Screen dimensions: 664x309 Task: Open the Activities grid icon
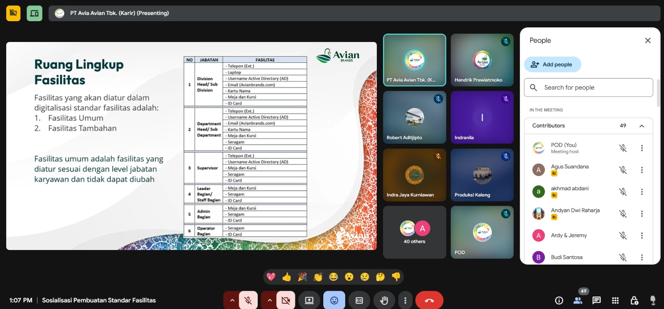point(615,300)
